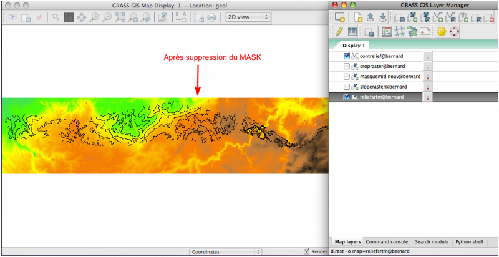499x257 pixels.
Task: Click the pencil edit icon in Layer Manager
Action: [339, 31]
